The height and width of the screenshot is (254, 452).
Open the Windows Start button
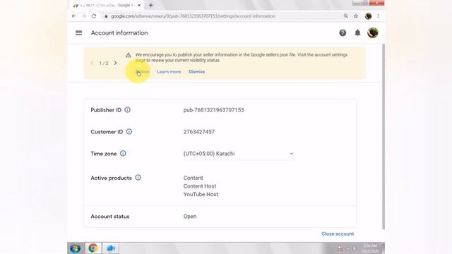[76, 248]
